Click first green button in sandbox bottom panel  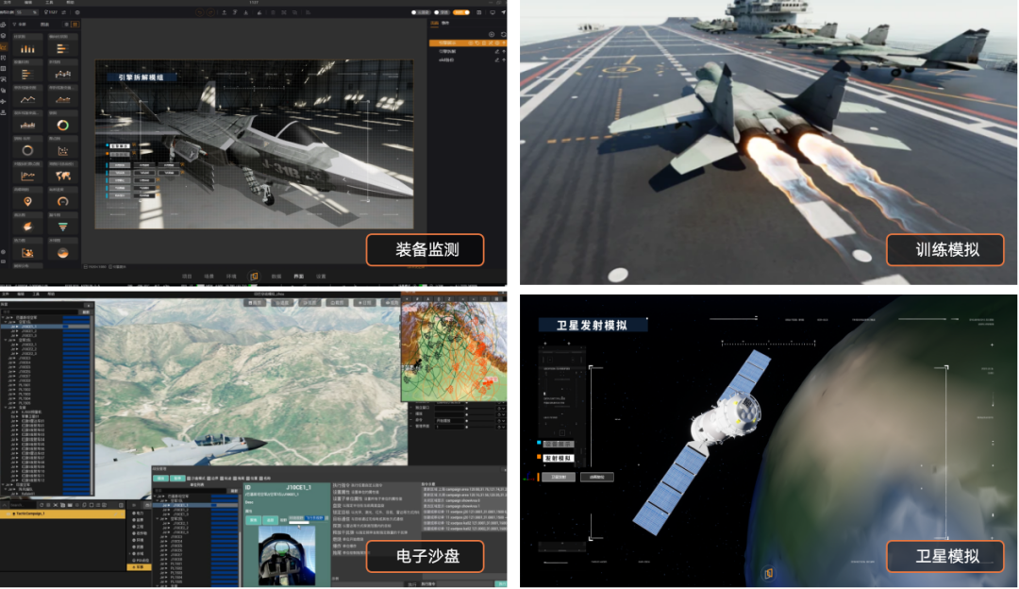pos(160,479)
